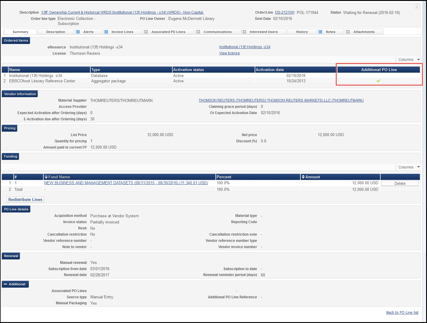Click the grid icon on Communications tab
Viewport: 427px width, 323px height.
click(x=198, y=32)
